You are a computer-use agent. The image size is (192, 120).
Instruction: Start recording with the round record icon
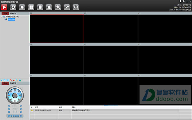[22, 7]
